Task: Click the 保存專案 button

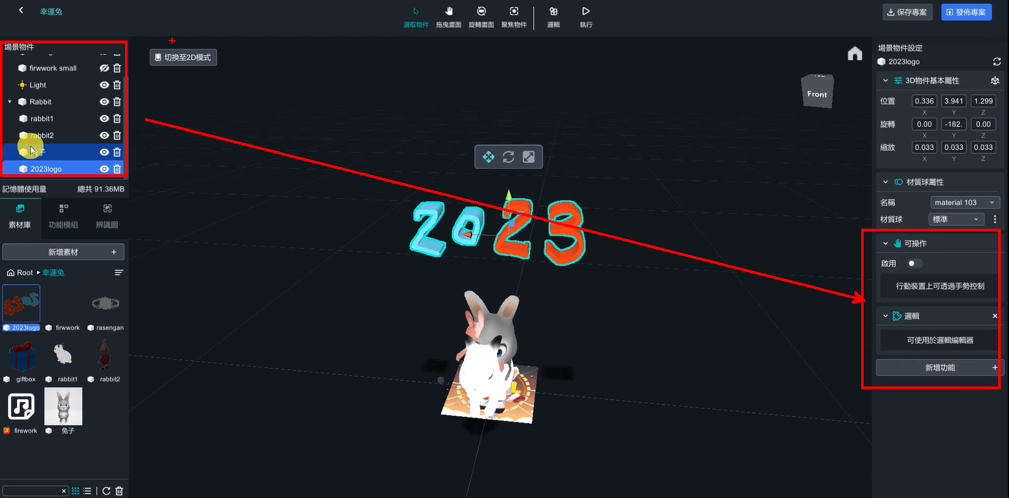Action: [x=907, y=12]
